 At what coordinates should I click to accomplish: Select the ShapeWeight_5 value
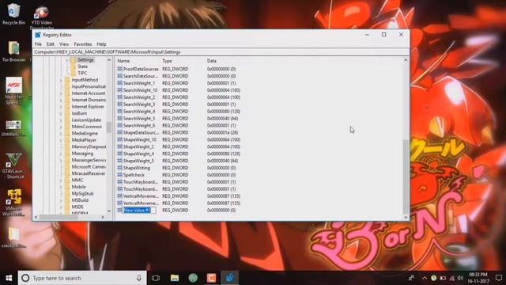pos(138,161)
